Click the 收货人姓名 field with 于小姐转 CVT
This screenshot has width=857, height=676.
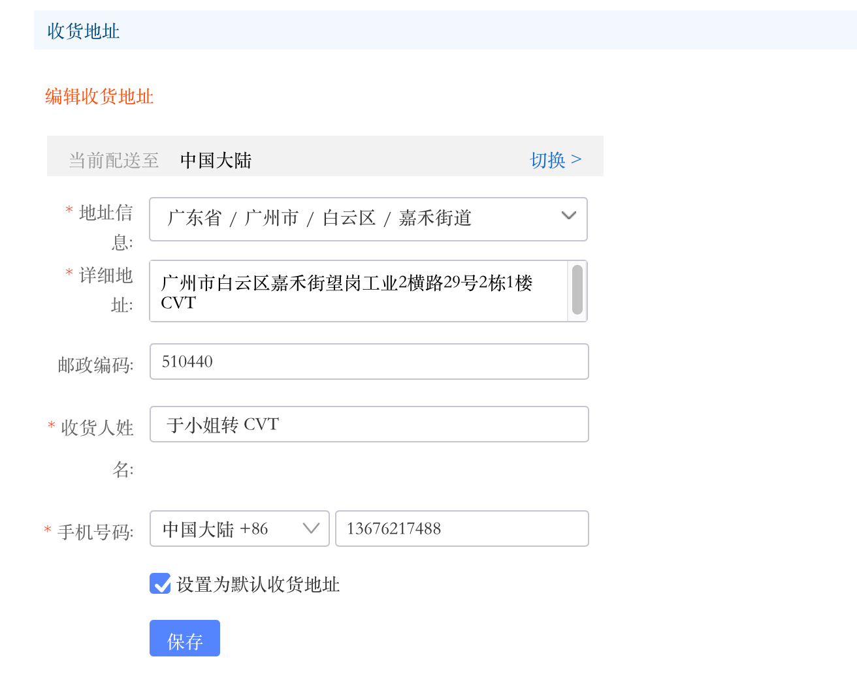pyautogui.click(x=369, y=424)
